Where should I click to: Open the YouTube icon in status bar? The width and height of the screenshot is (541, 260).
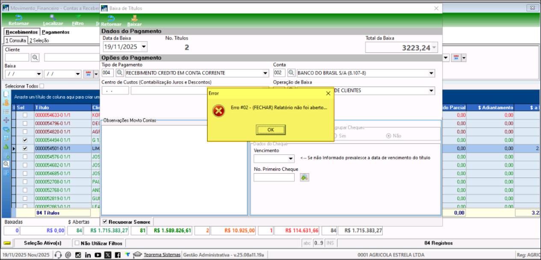click(98, 255)
